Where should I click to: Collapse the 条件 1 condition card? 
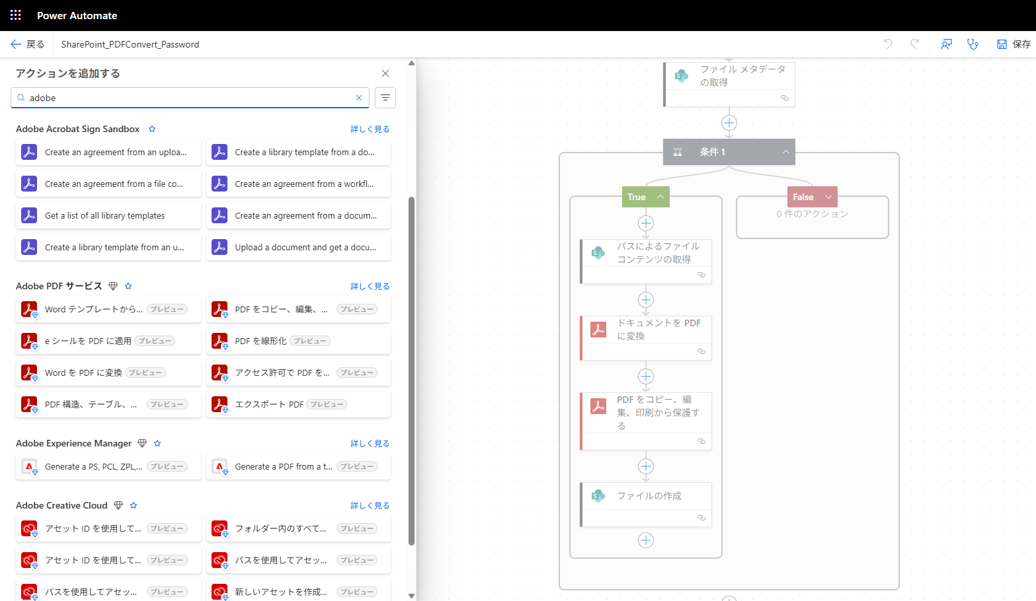pos(785,152)
